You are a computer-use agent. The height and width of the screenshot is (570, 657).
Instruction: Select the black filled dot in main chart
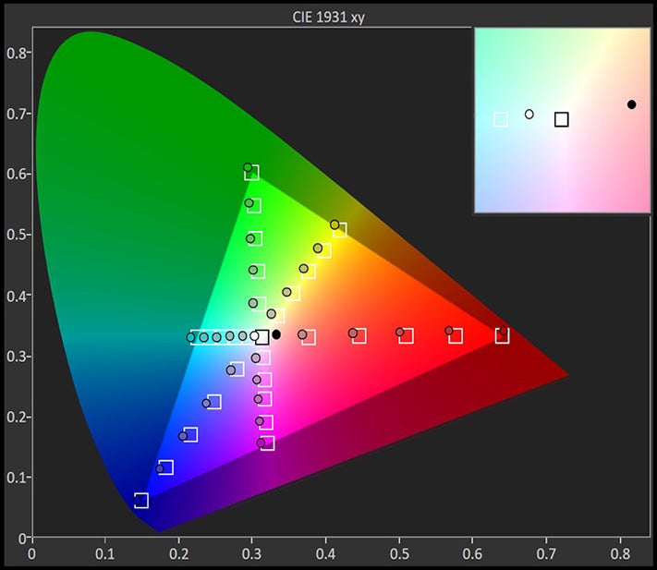[275, 334]
